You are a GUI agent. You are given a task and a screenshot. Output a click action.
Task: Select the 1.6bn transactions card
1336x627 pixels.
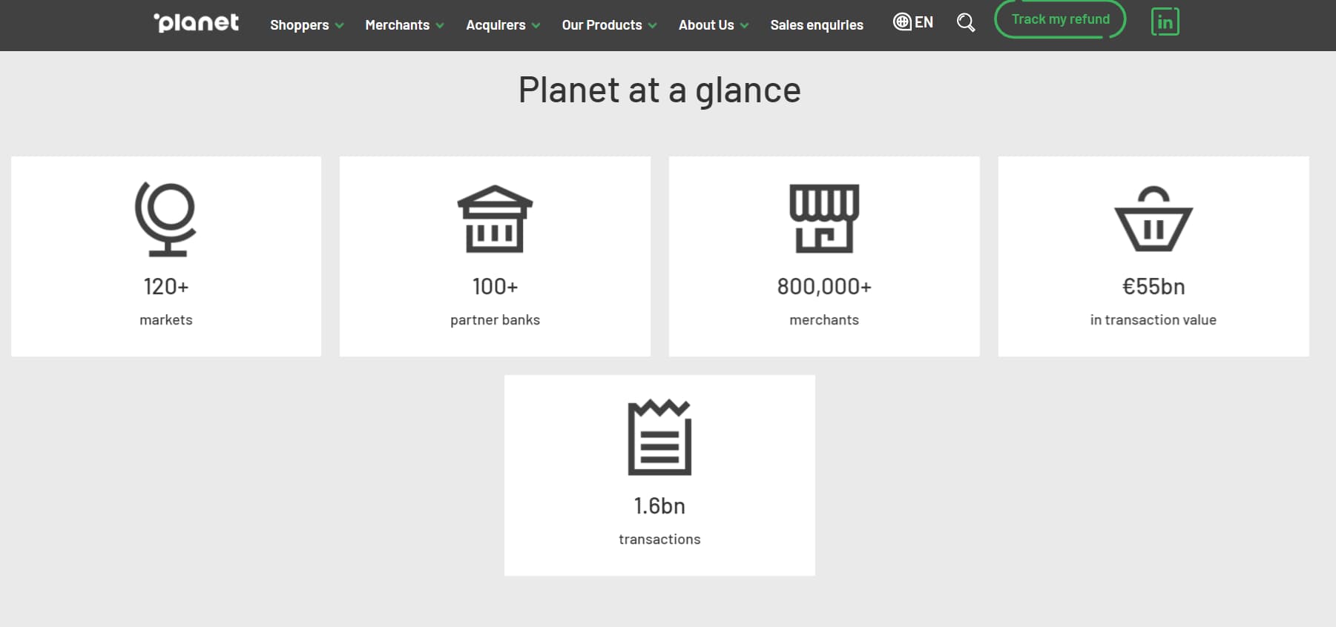tap(660, 475)
